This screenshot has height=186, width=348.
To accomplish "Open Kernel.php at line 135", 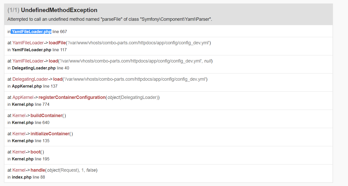I will pos(23,141).
